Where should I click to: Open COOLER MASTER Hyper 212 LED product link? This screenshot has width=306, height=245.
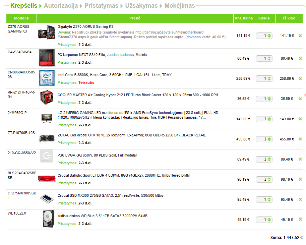[x=138, y=95]
